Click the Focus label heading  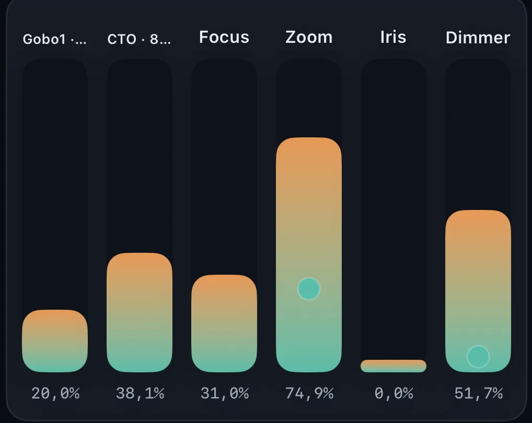(224, 38)
